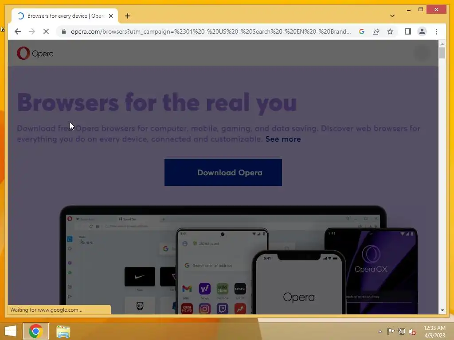Open File Explorer from the taskbar
454x340 pixels.
click(x=63, y=331)
